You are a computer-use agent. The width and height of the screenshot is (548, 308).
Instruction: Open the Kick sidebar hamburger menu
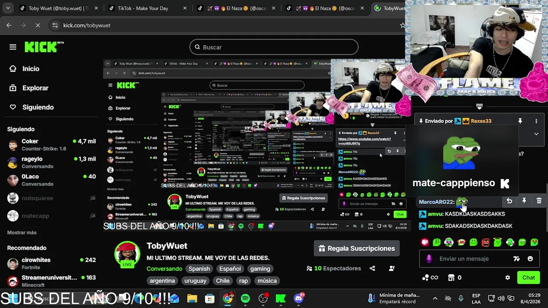coord(13,47)
